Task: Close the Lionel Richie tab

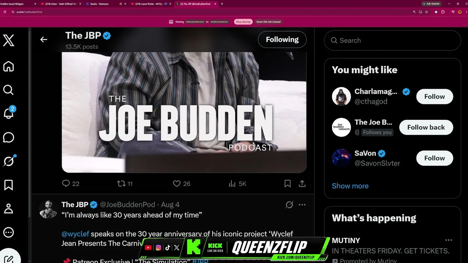Action: click(170, 4)
